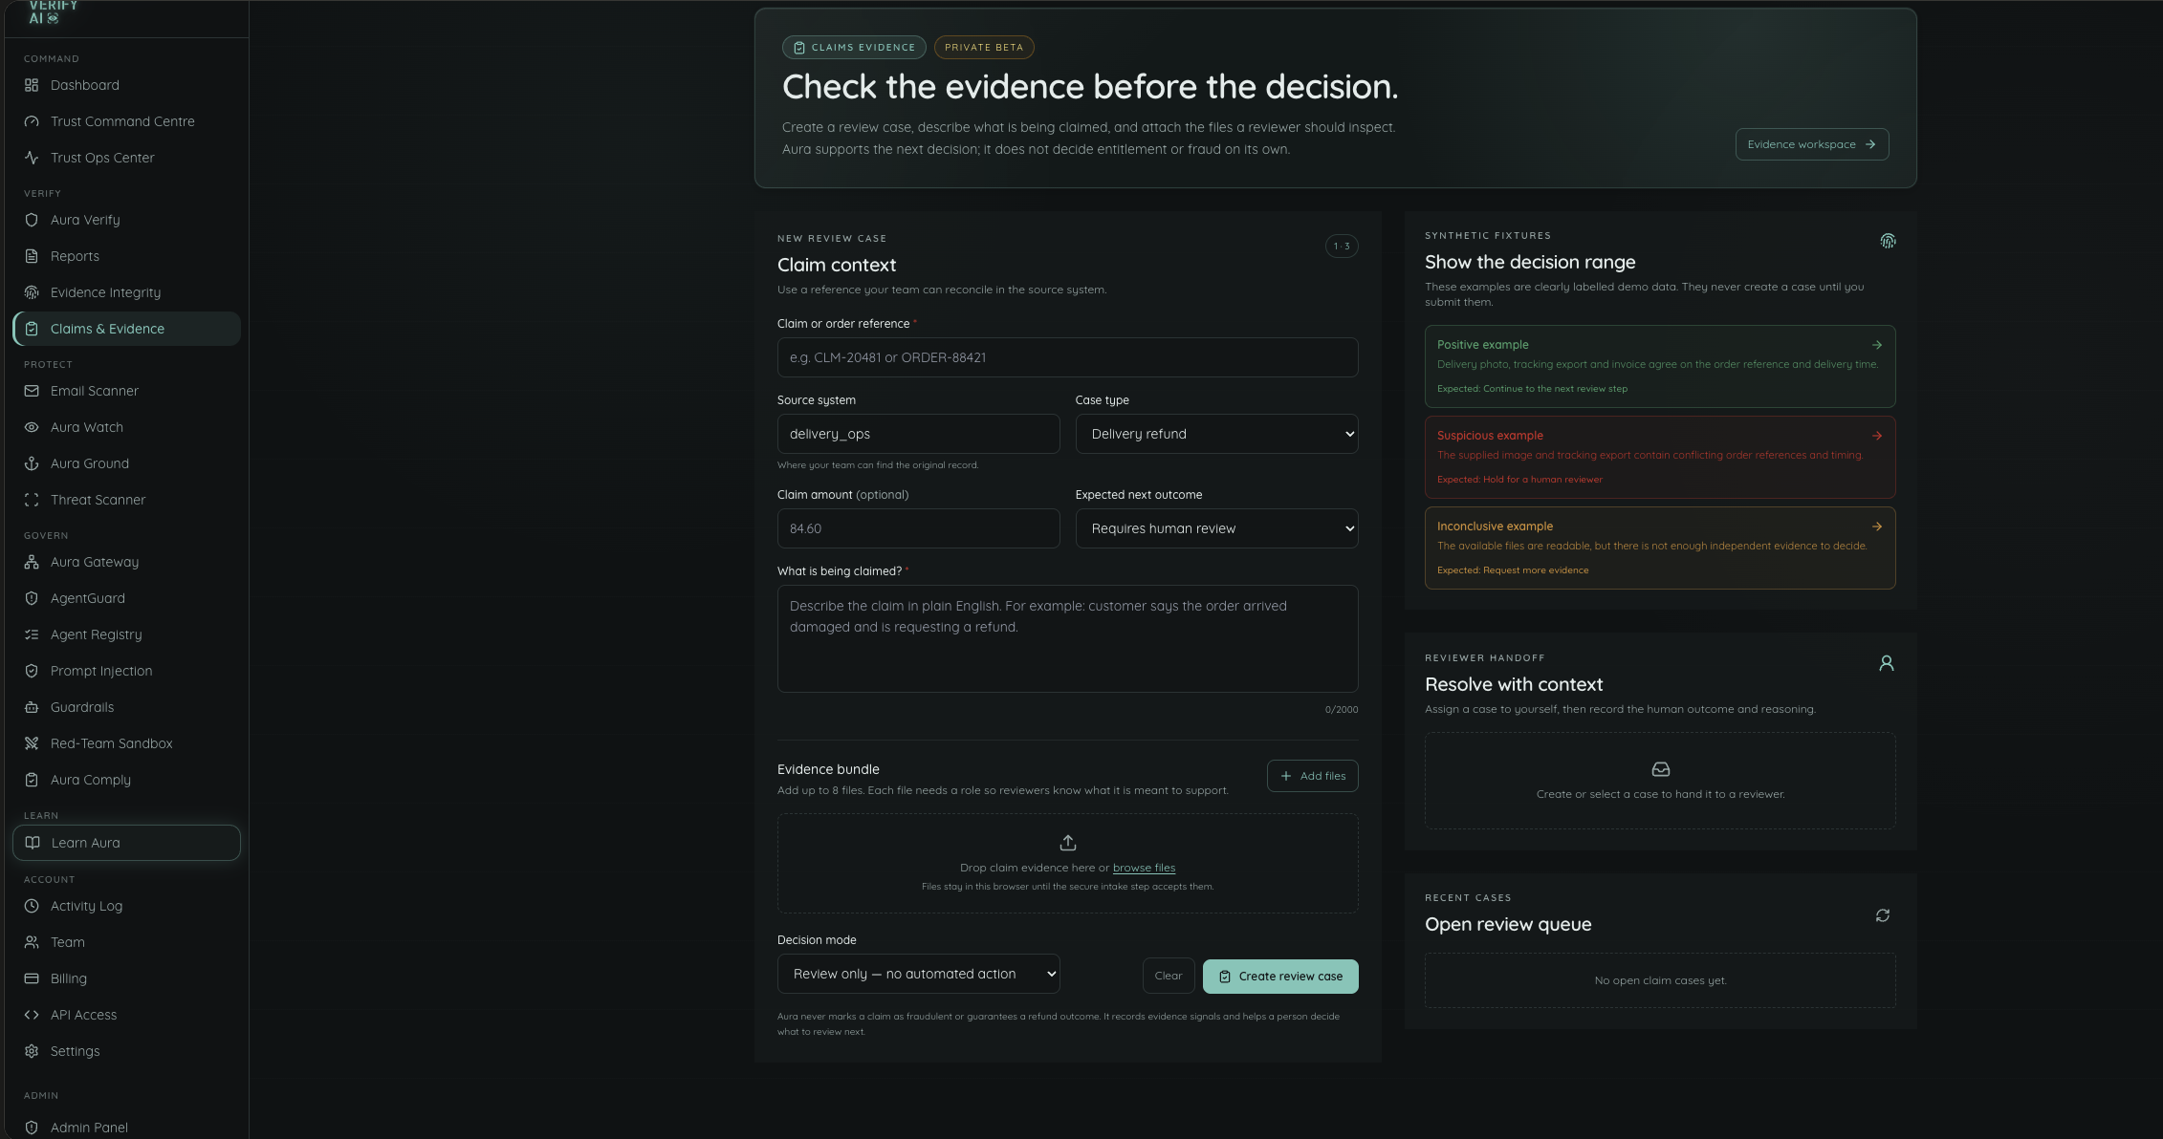Click the Settings gear icon

pyautogui.click(x=32, y=1051)
